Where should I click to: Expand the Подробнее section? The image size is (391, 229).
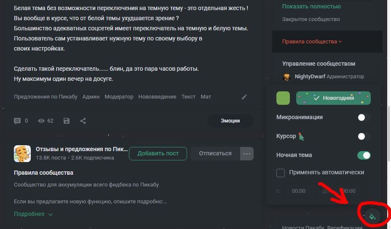(33, 214)
